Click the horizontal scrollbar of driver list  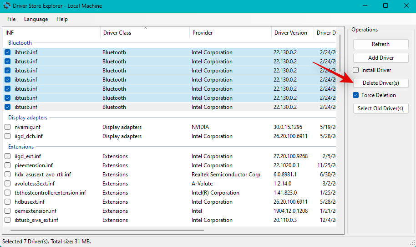point(107,230)
